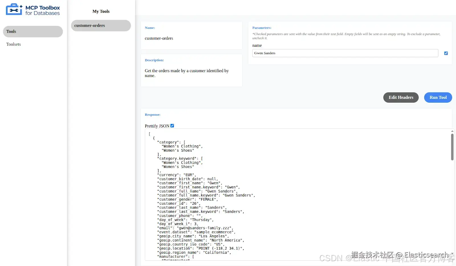Select the customer-orders tool in My Tools

(101, 26)
